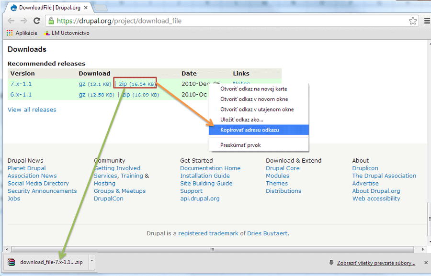Open the registered trademark link
Viewport: 431px width, 276px height.
coord(208,233)
